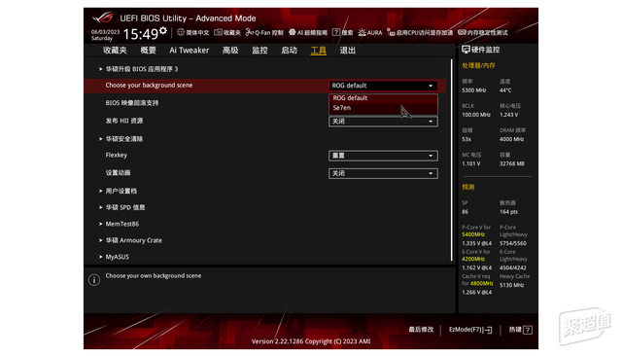Viewport: 622px width, 356px height.
Task: Click the 搜索 question mark icon
Action: coord(336,32)
